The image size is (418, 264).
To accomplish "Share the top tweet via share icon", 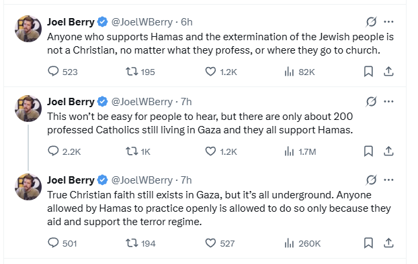I will point(388,72).
